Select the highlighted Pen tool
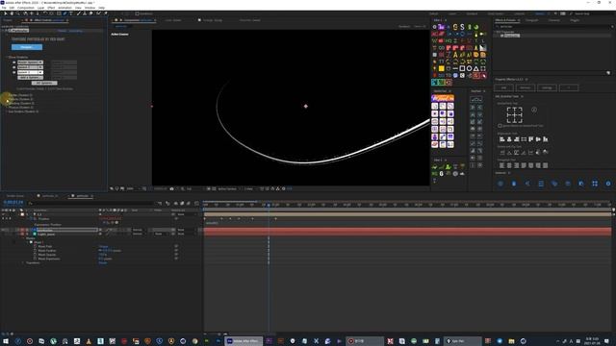 [x=64, y=13]
